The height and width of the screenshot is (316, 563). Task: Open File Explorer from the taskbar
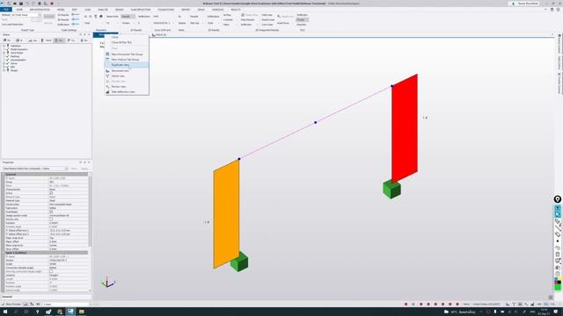click(82, 312)
